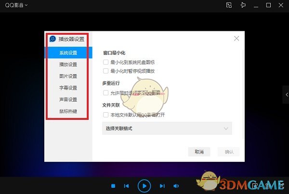Open the 图片设置 tab
289x194 pixels.
[x=68, y=76]
